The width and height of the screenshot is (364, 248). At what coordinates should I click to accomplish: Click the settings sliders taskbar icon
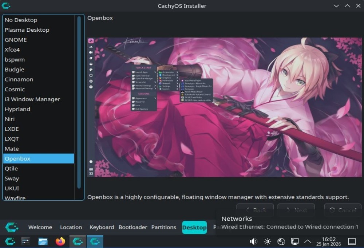(25, 241)
